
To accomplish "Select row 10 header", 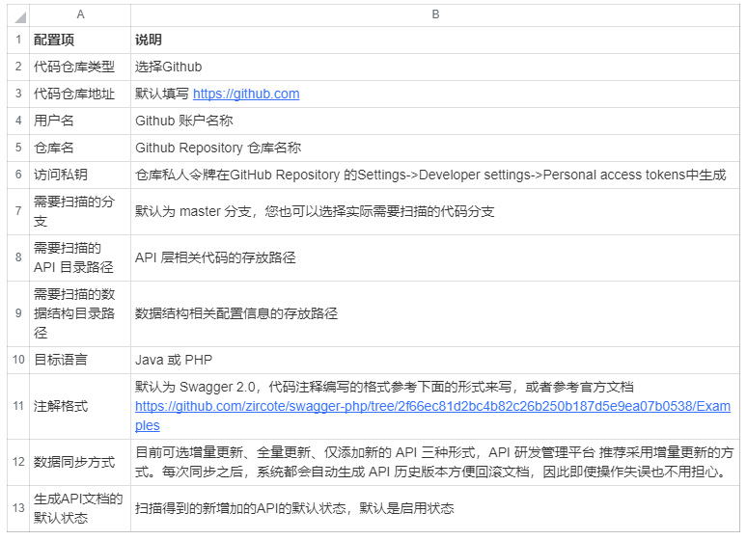I will tap(18, 360).
